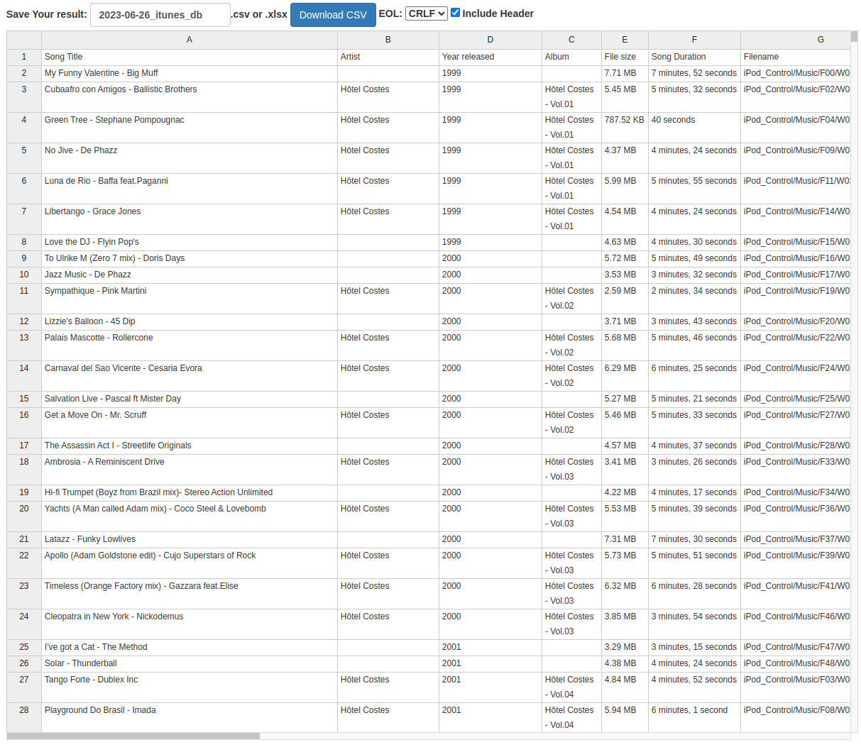
Task: Select 'Ambrosia - A Reminiscent Drive' cell
Action: pyautogui.click(x=190, y=470)
